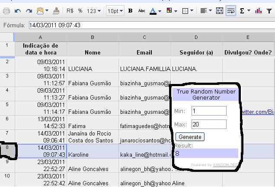Screen dimensions: 275x187
Task: Click the sum functions sigma icon
Action: (x=242, y=11)
